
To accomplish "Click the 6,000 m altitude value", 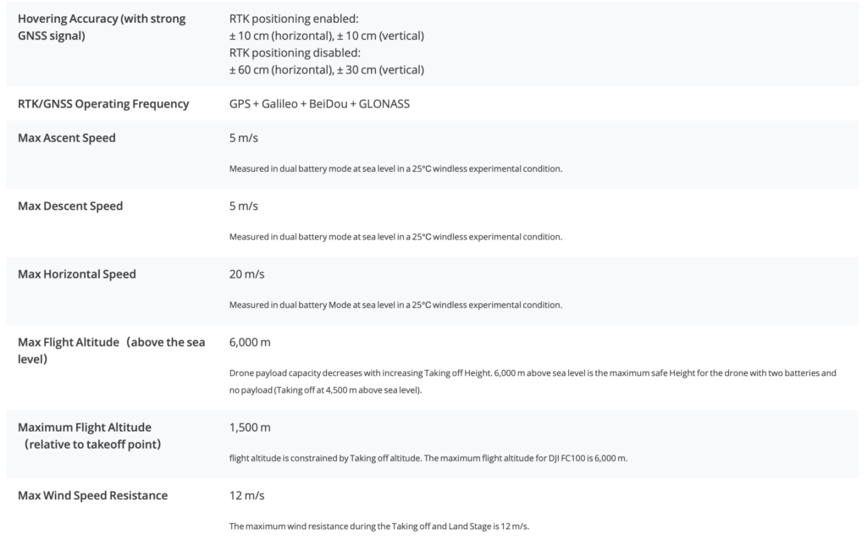I will coord(250,342).
